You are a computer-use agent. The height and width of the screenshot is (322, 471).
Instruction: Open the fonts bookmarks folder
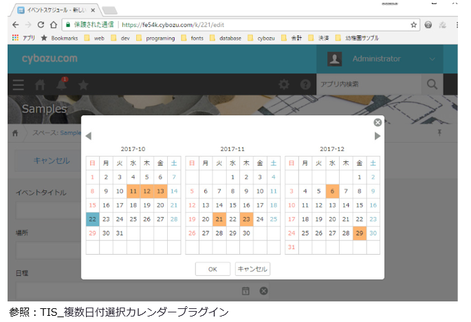193,38
